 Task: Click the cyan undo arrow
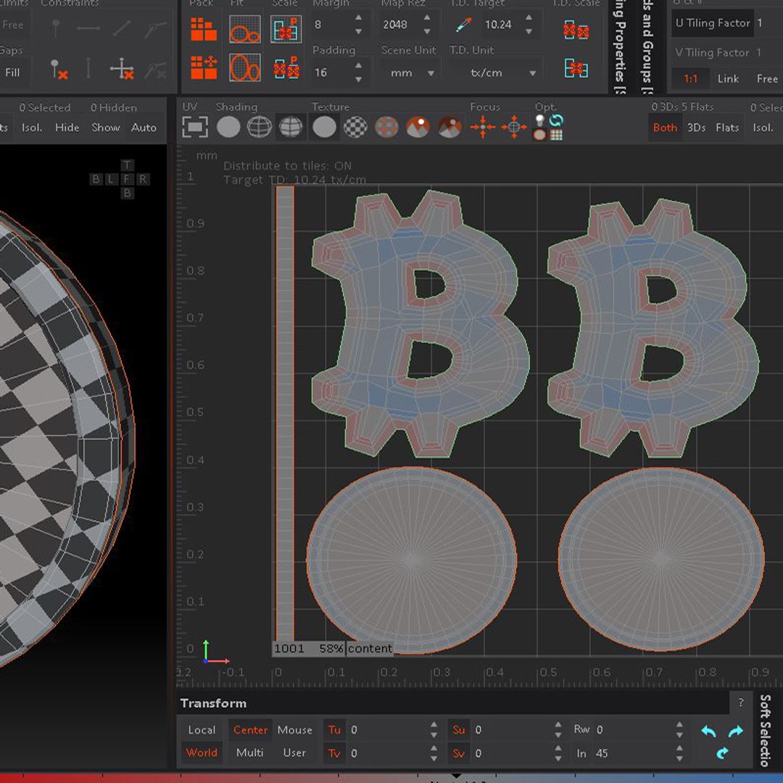[x=708, y=731]
